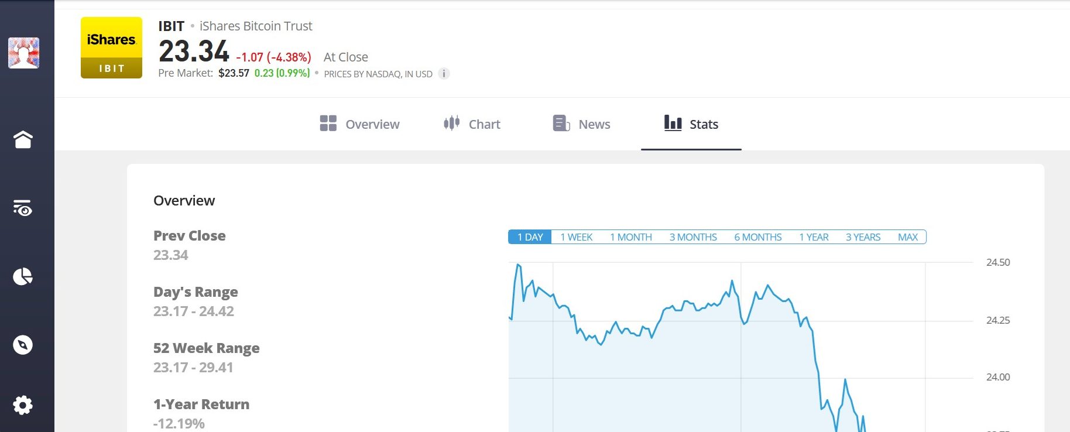Click the IBIT ticker symbol
1070x432 pixels.
point(171,26)
